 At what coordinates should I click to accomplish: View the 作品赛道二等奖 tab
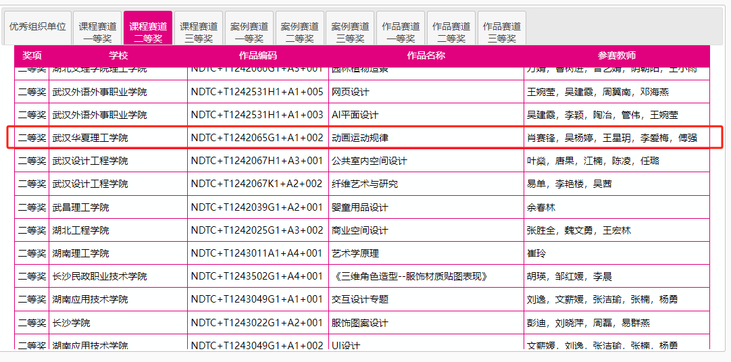(451, 32)
